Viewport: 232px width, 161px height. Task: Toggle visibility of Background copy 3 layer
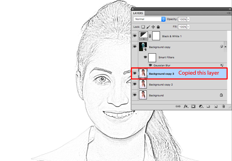click(135, 73)
